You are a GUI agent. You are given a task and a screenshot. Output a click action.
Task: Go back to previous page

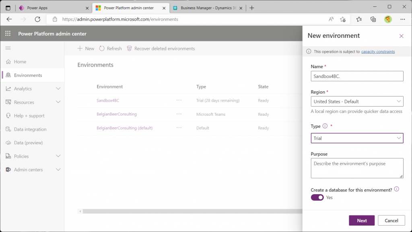click(x=9, y=19)
